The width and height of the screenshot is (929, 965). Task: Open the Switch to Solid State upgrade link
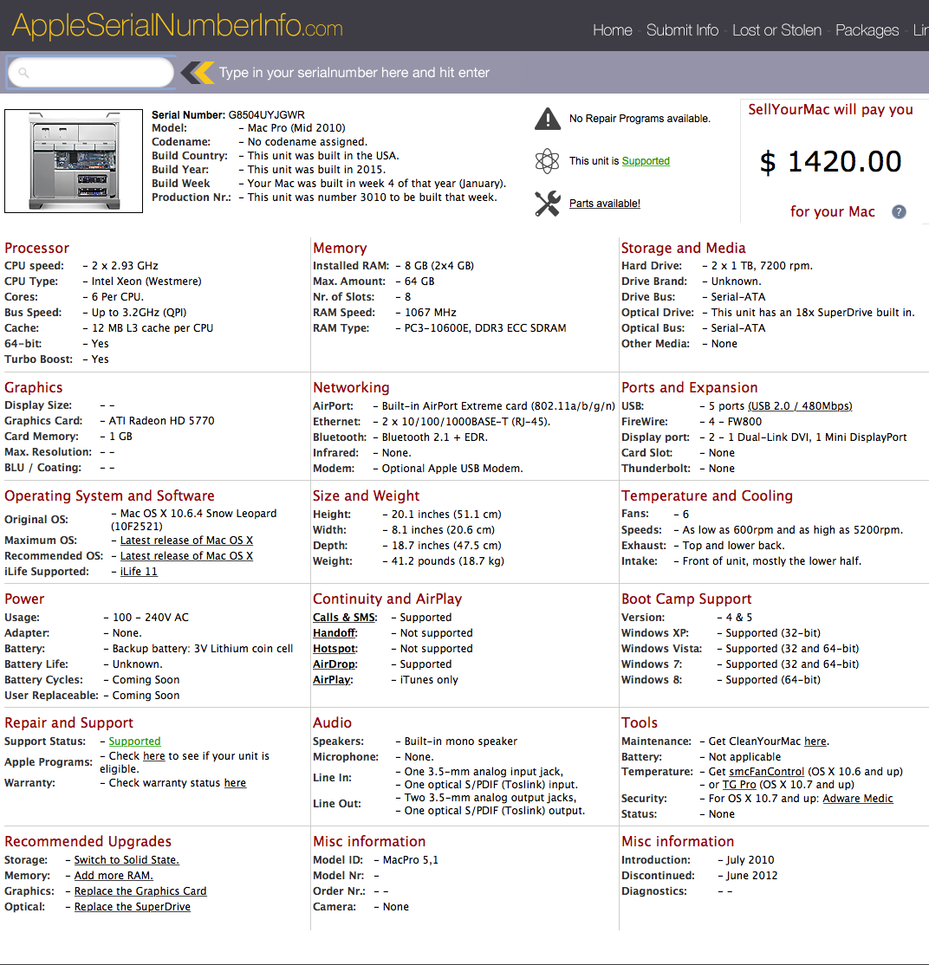[127, 860]
